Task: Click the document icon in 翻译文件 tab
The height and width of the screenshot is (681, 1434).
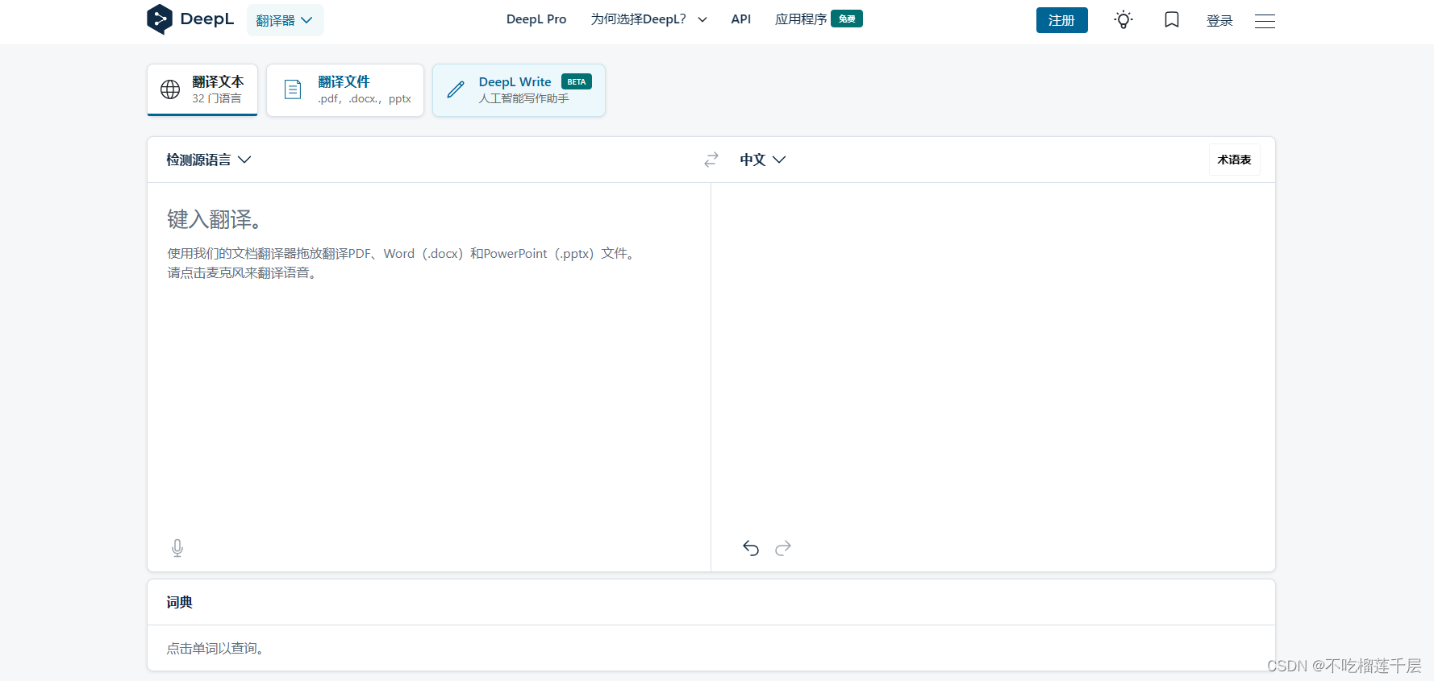Action: click(293, 89)
